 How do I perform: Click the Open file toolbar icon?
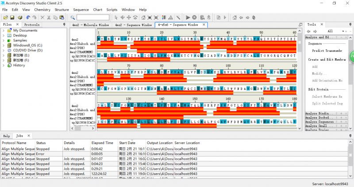pos(6,17)
